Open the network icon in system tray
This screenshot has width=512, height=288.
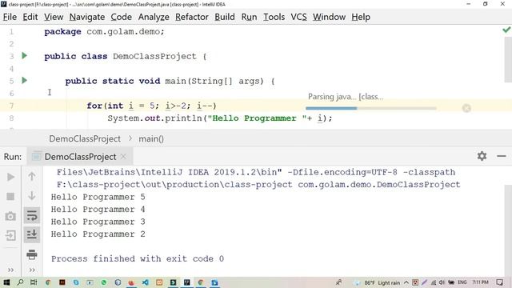click(x=434, y=282)
